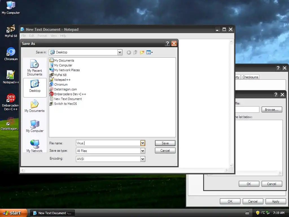This screenshot has height=217, width=289.
Task: Click Notepad horizontal scrollbar left arrow
Action: 23,170
